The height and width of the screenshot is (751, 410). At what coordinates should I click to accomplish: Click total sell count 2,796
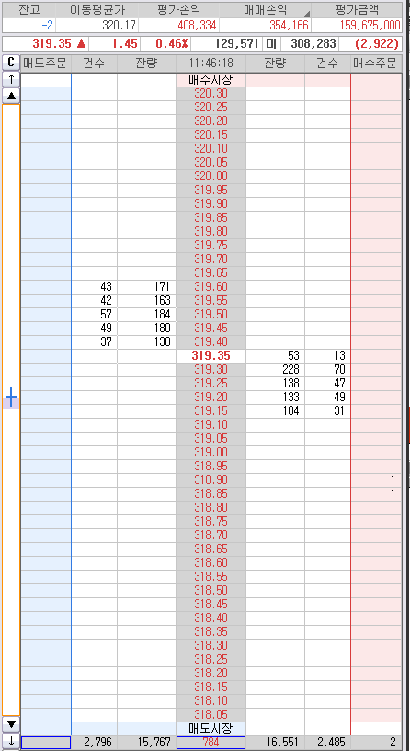pos(95,743)
